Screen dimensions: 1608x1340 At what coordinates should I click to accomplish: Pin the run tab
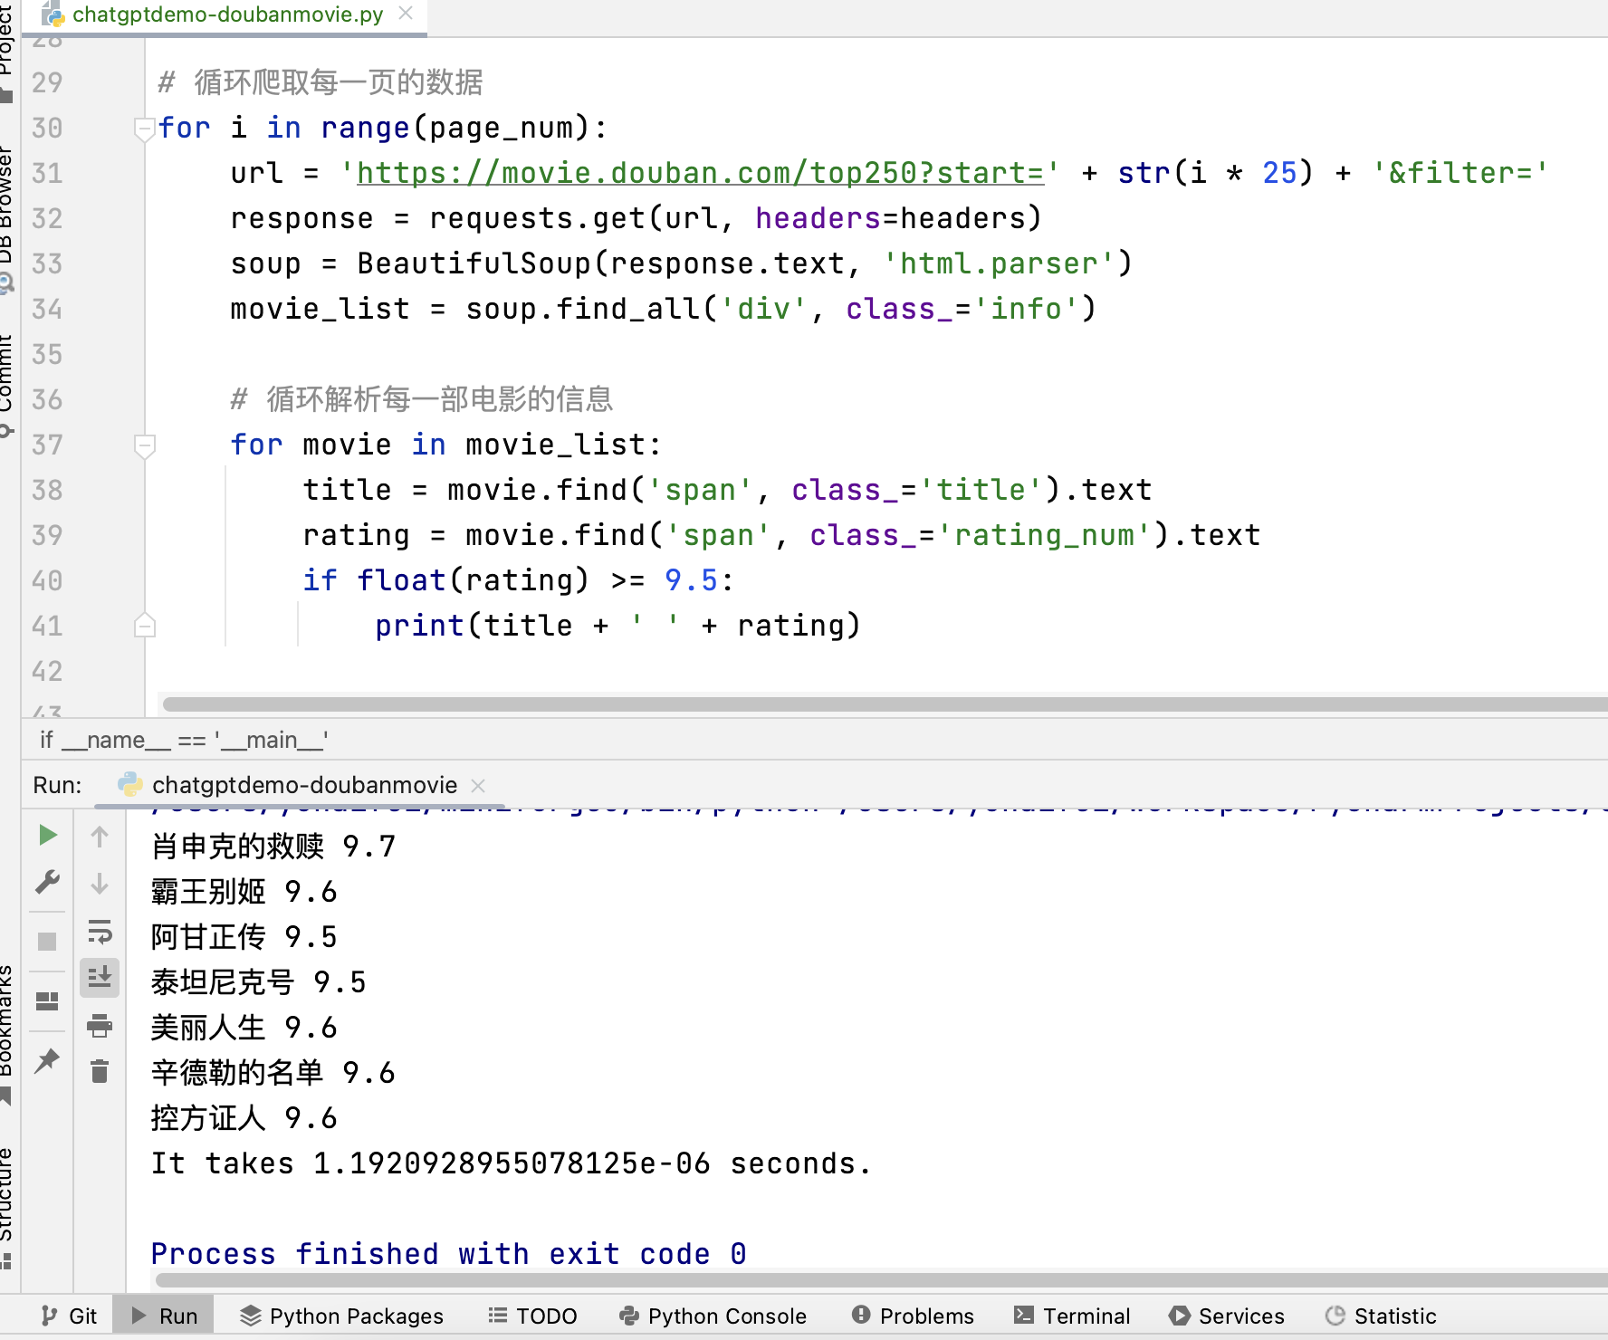(47, 1061)
